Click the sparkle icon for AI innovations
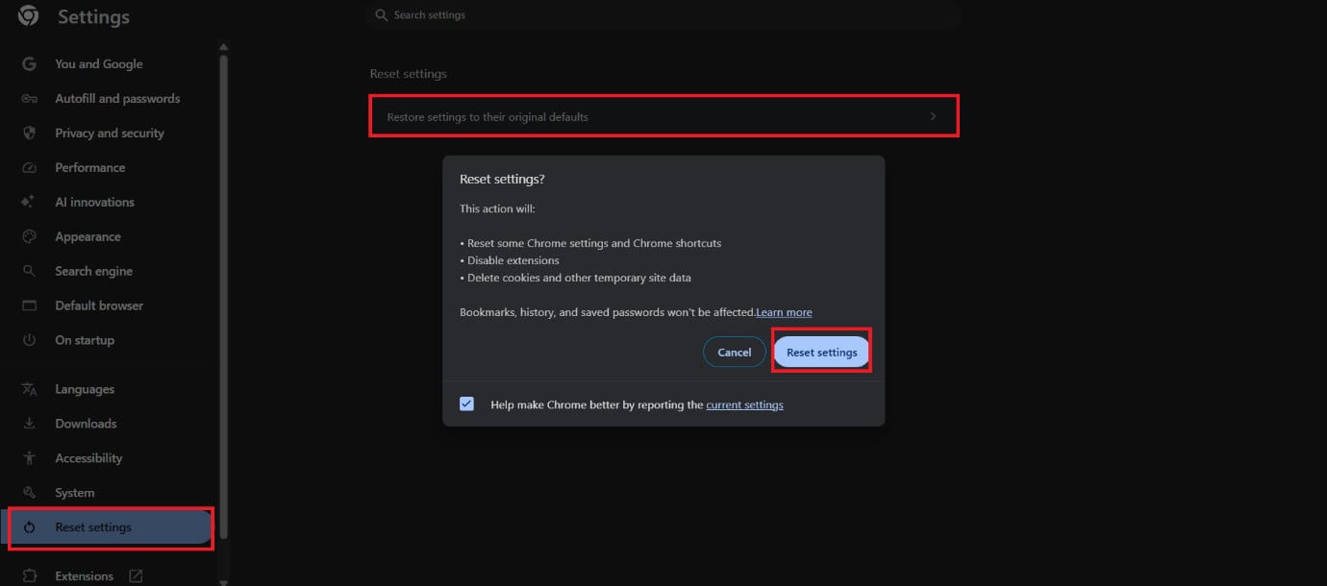The width and height of the screenshot is (1327, 586). tap(29, 203)
